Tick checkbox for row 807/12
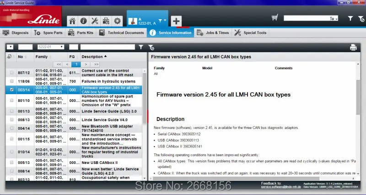366x195 pixels. pyautogui.click(x=12, y=73)
